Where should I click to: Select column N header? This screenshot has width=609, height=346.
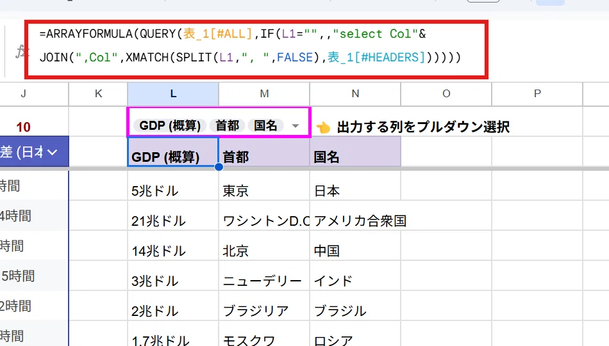click(x=355, y=94)
